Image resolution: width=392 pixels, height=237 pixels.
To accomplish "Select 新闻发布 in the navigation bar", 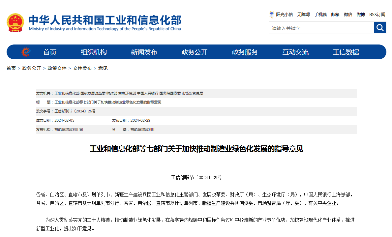I will click(144, 52).
